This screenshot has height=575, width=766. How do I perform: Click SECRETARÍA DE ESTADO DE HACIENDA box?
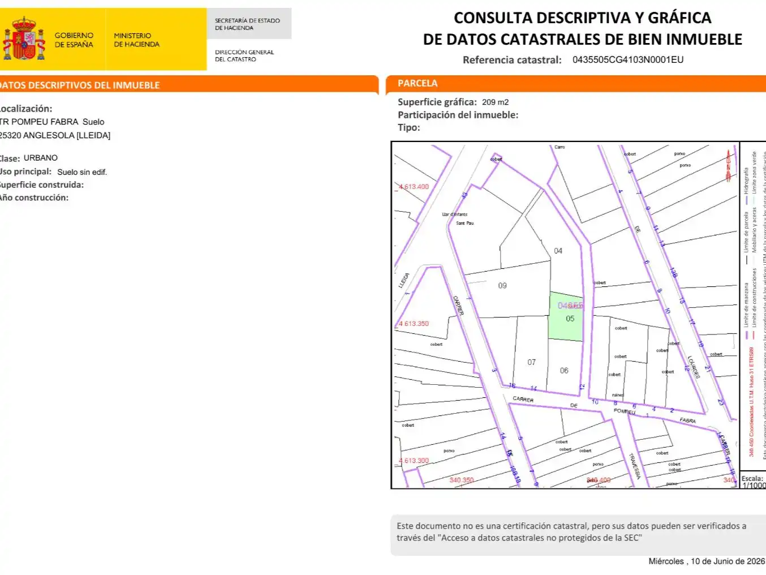click(249, 24)
